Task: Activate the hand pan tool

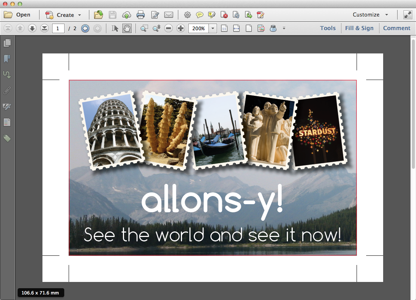Action: [127, 28]
